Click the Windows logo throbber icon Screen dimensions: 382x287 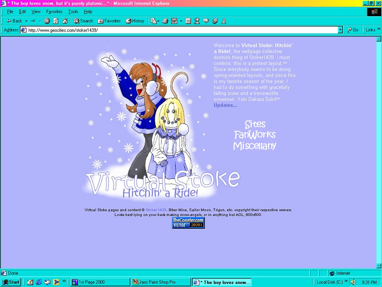374,12
